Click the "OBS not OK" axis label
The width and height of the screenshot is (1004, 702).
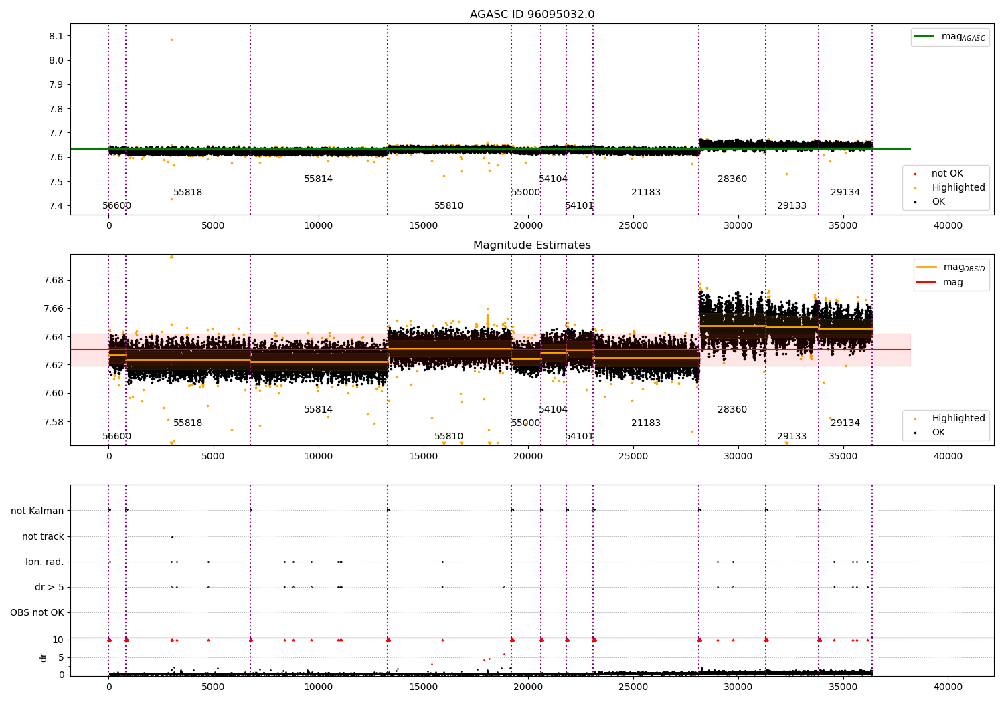pos(37,613)
